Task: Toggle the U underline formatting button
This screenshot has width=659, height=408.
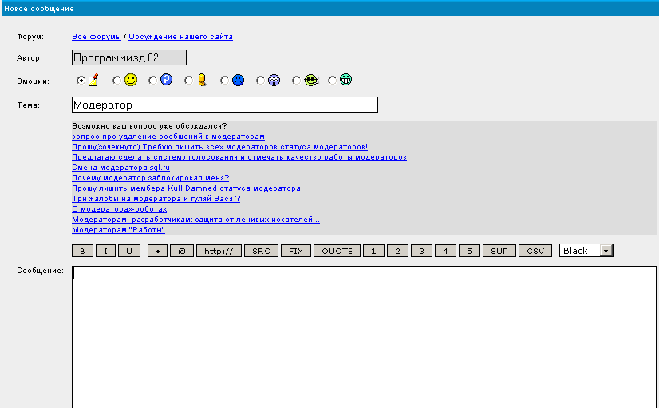Action: tap(128, 251)
